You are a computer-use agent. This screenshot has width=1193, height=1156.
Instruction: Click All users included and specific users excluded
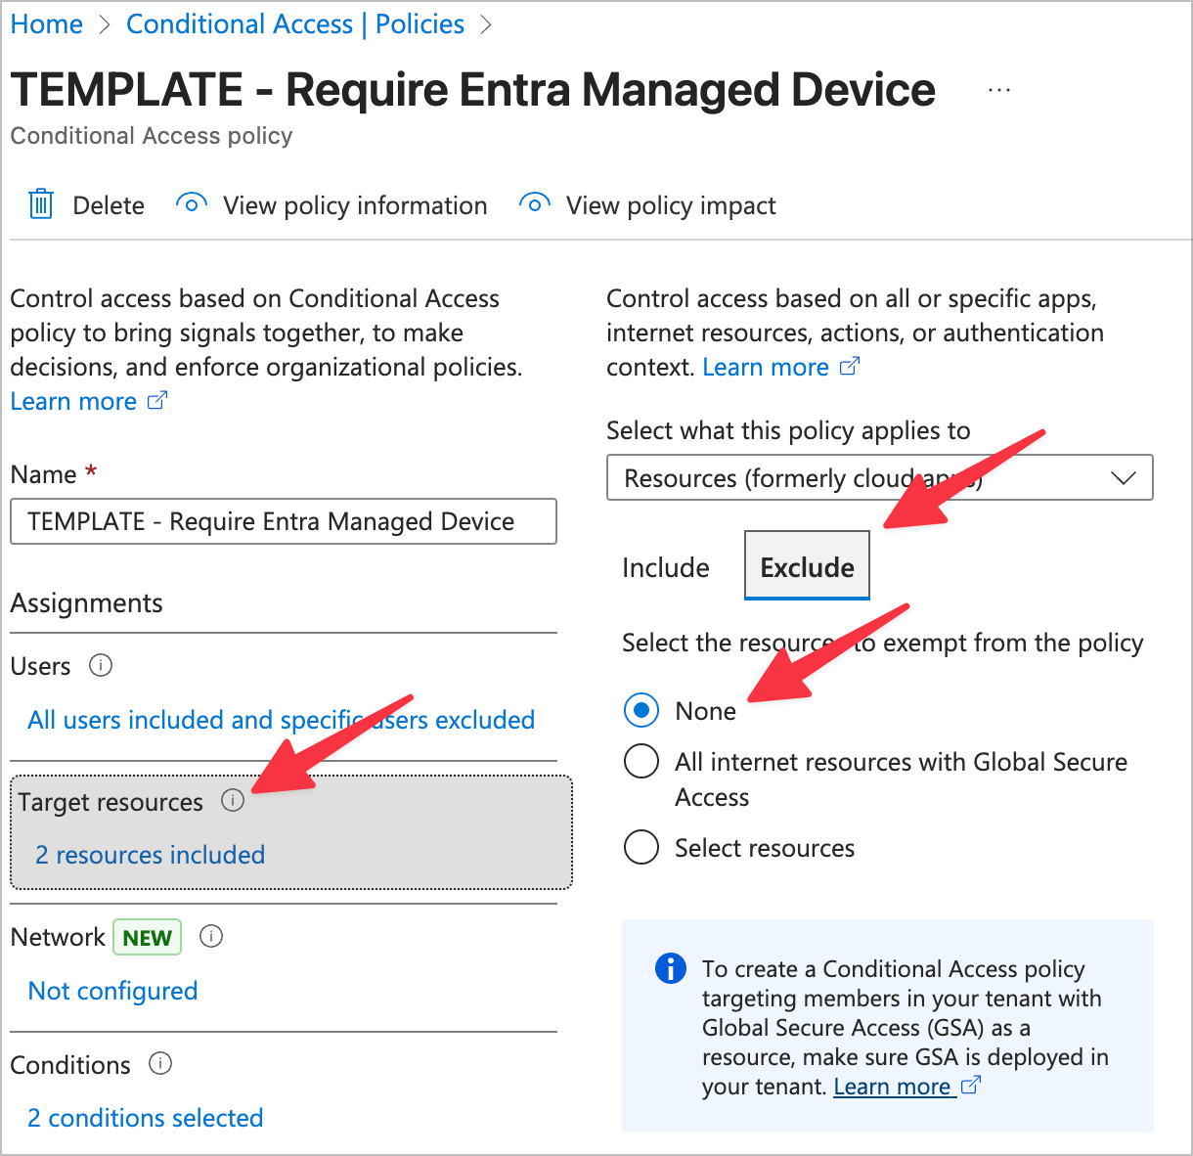(282, 720)
